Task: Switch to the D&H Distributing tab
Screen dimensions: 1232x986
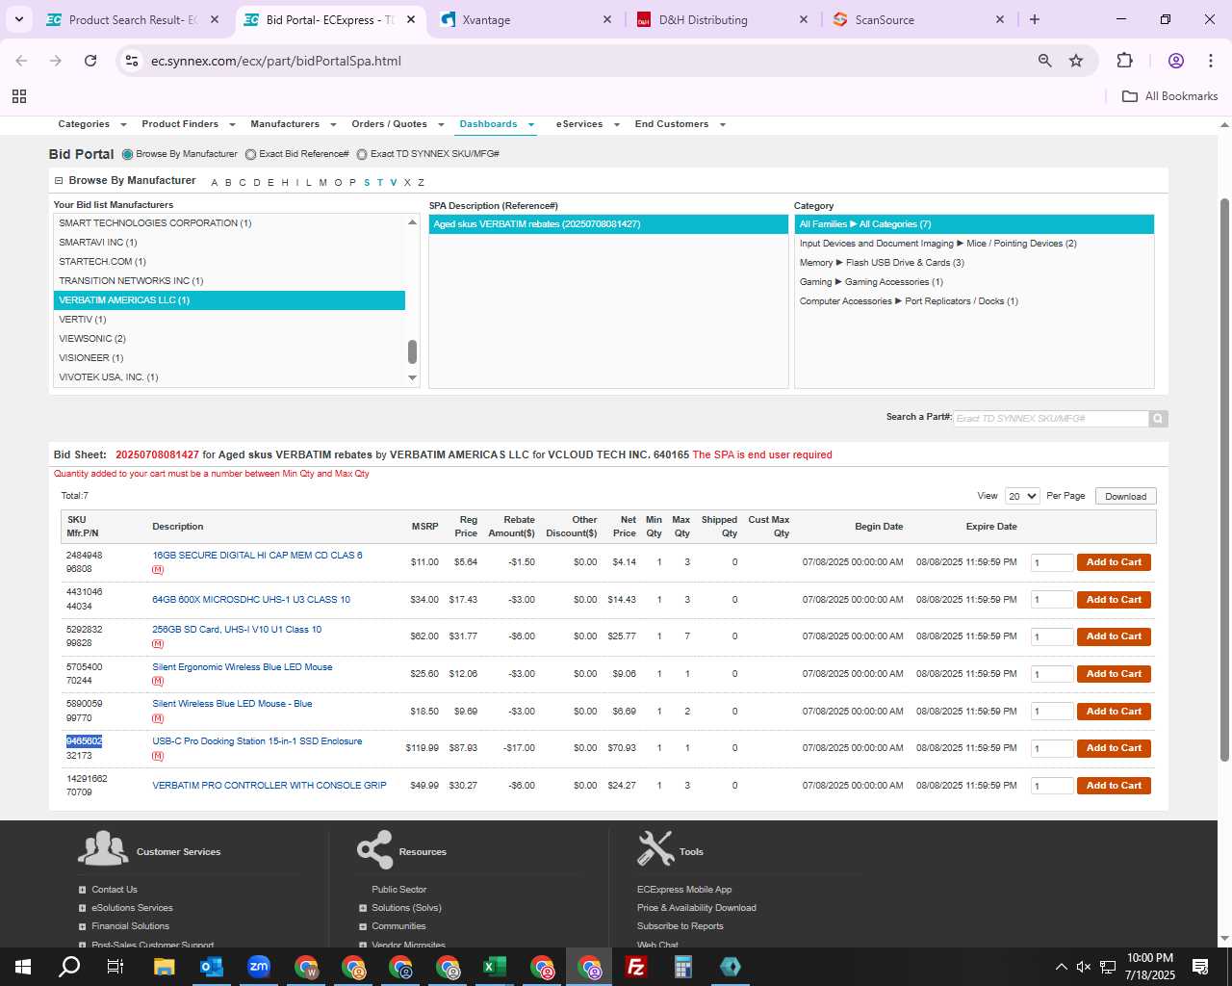Action: pos(721,19)
